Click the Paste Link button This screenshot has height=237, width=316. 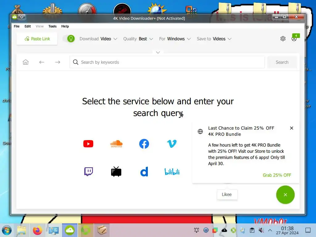[x=37, y=39]
